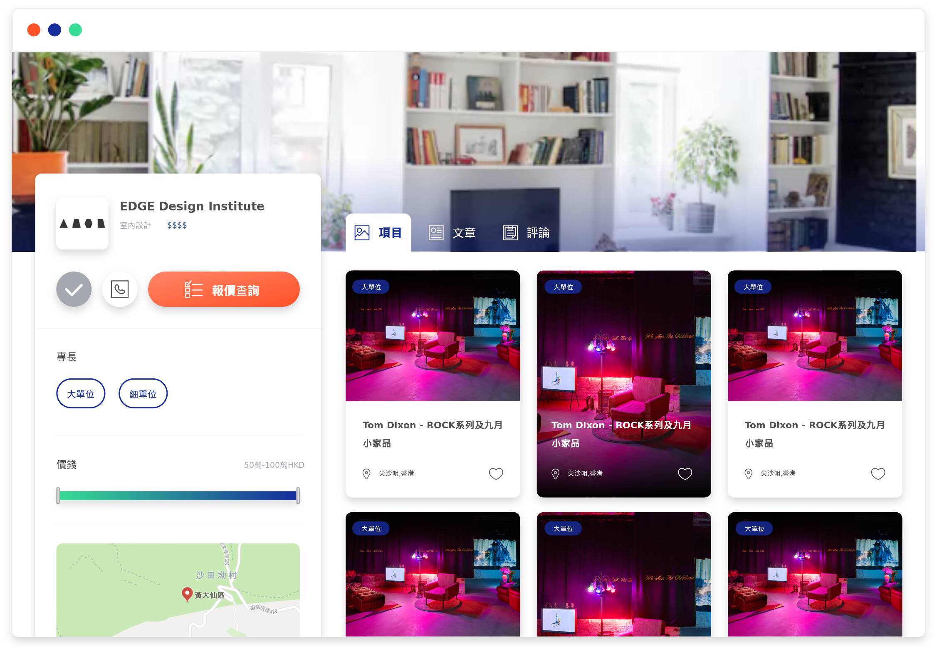Select the 大單位 specialty tag
The image size is (937, 652).
[81, 394]
